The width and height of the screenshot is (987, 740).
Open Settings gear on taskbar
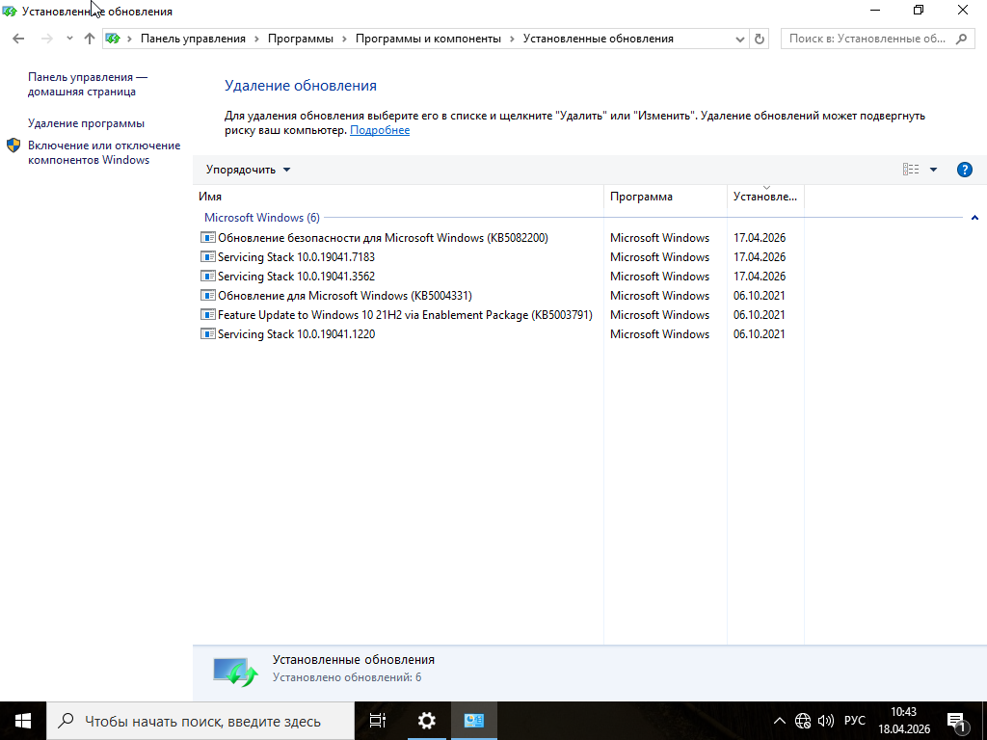click(x=426, y=720)
